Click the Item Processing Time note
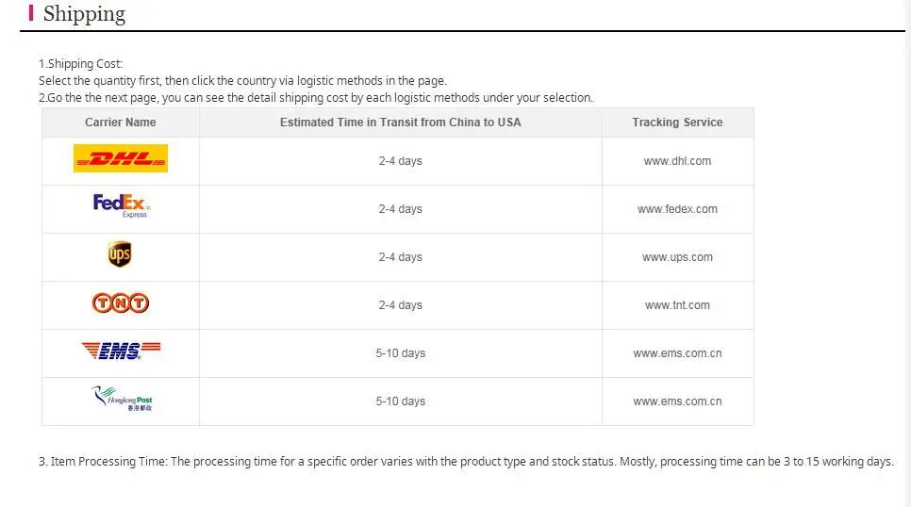The image size is (911, 507). pos(466,462)
